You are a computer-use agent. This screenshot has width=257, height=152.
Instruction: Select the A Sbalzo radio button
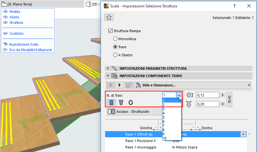pos(115,55)
